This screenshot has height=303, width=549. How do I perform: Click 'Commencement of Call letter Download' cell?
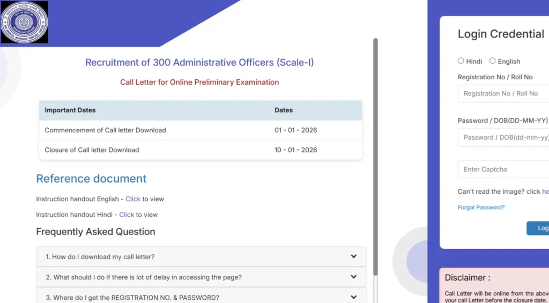click(x=106, y=131)
